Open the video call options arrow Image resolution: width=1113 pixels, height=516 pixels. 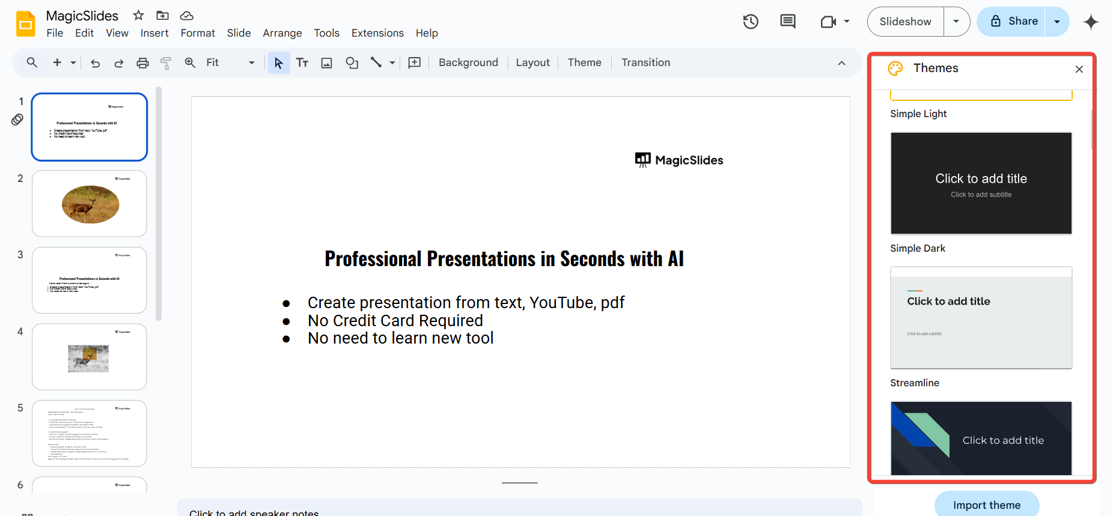coord(847,22)
